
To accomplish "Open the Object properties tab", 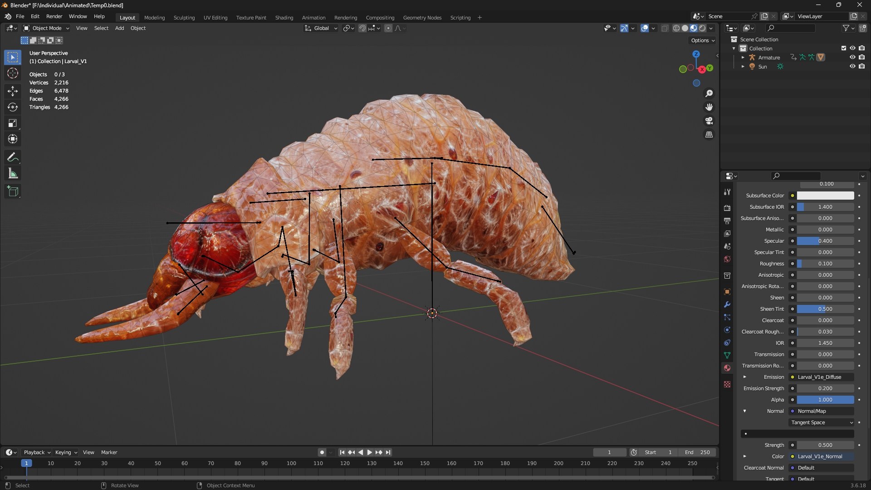I will coord(727,292).
